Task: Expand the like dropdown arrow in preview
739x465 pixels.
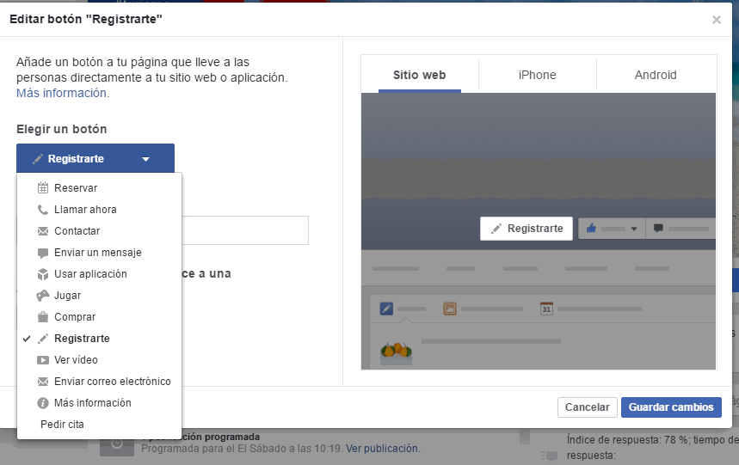Action: pos(634,229)
